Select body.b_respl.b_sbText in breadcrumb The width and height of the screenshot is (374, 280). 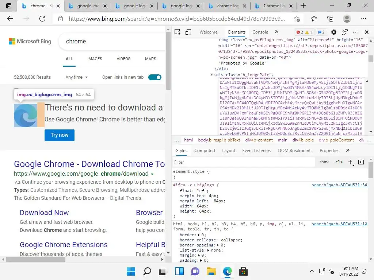point(219,140)
